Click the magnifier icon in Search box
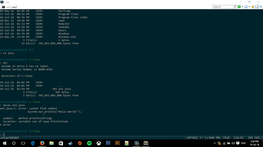 tap(235, 7)
